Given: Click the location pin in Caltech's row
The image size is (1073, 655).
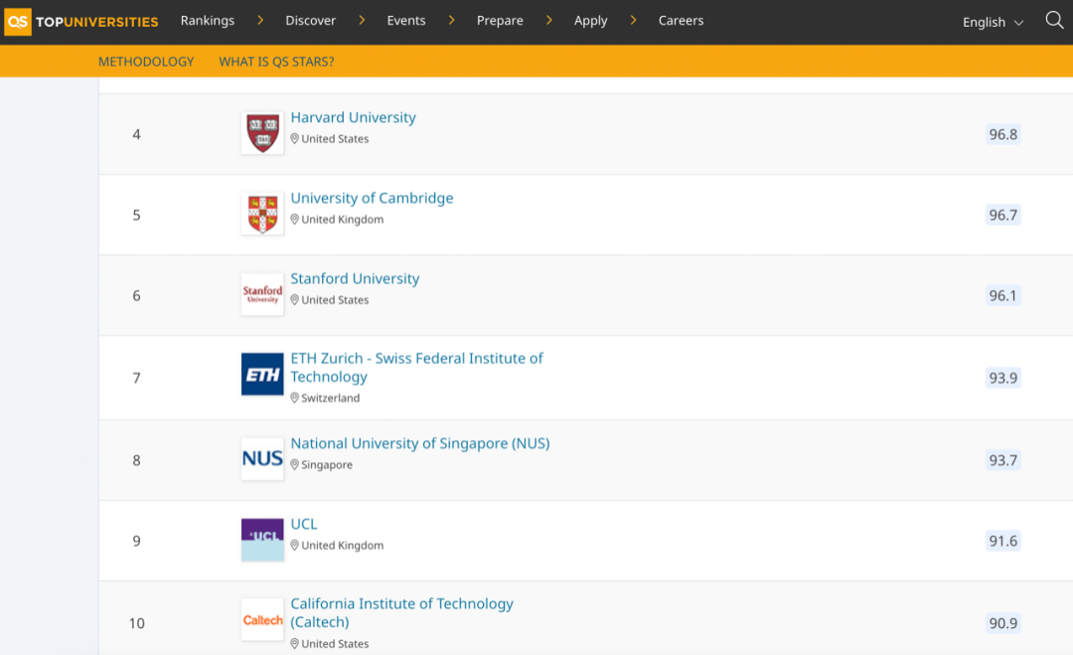Looking at the screenshot, I should click(295, 644).
